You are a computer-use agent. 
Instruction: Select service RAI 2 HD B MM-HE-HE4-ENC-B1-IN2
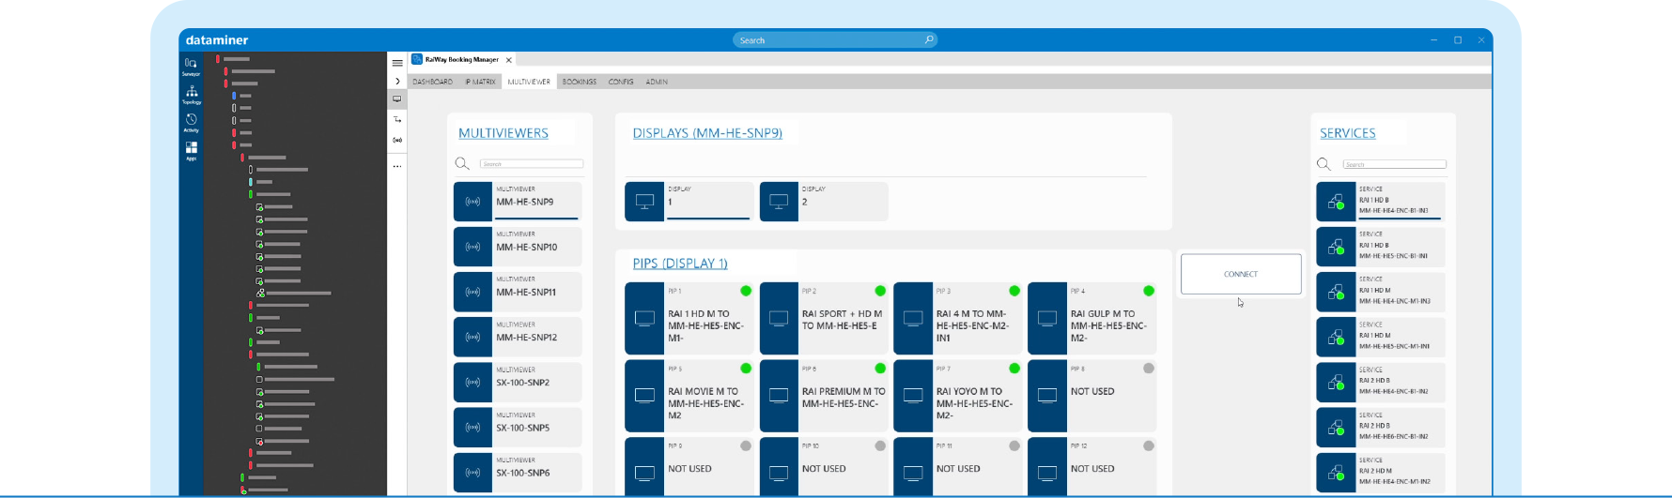pyautogui.click(x=1381, y=383)
